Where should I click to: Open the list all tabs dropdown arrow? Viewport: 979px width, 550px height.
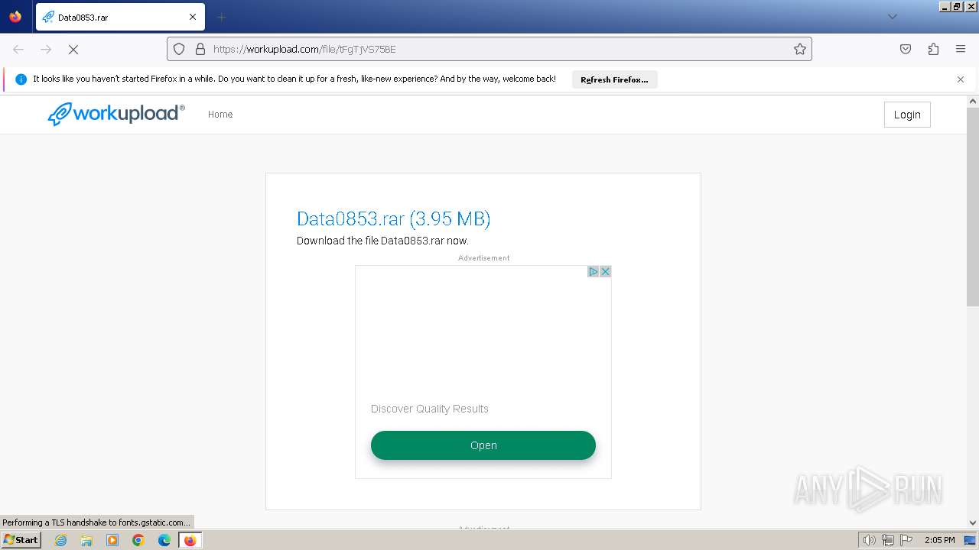(892, 17)
